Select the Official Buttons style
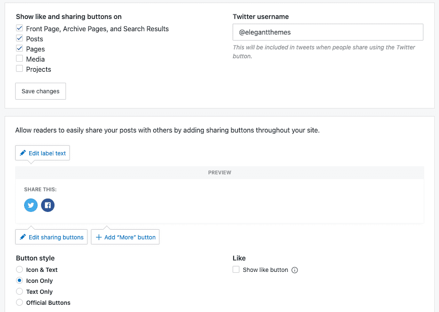This screenshot has height=312, width=439. click(19, 302)
